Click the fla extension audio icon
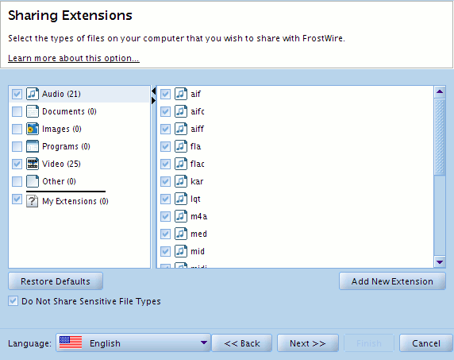454x360 pixels. pyautogui.click(x=181, y=146)
